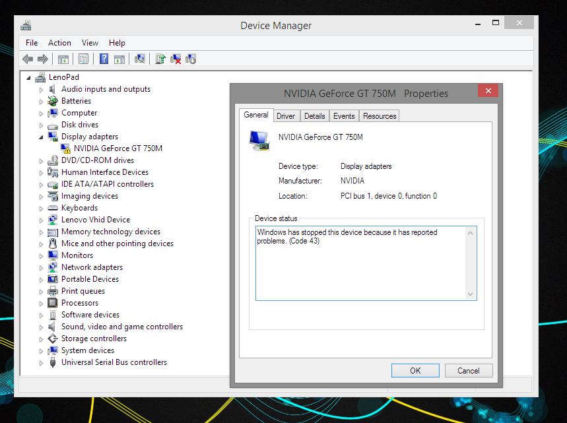This screenshot has height=423, width=567.
Task: Click the large display adapter icon in Properties
Action: pos(259,141)
